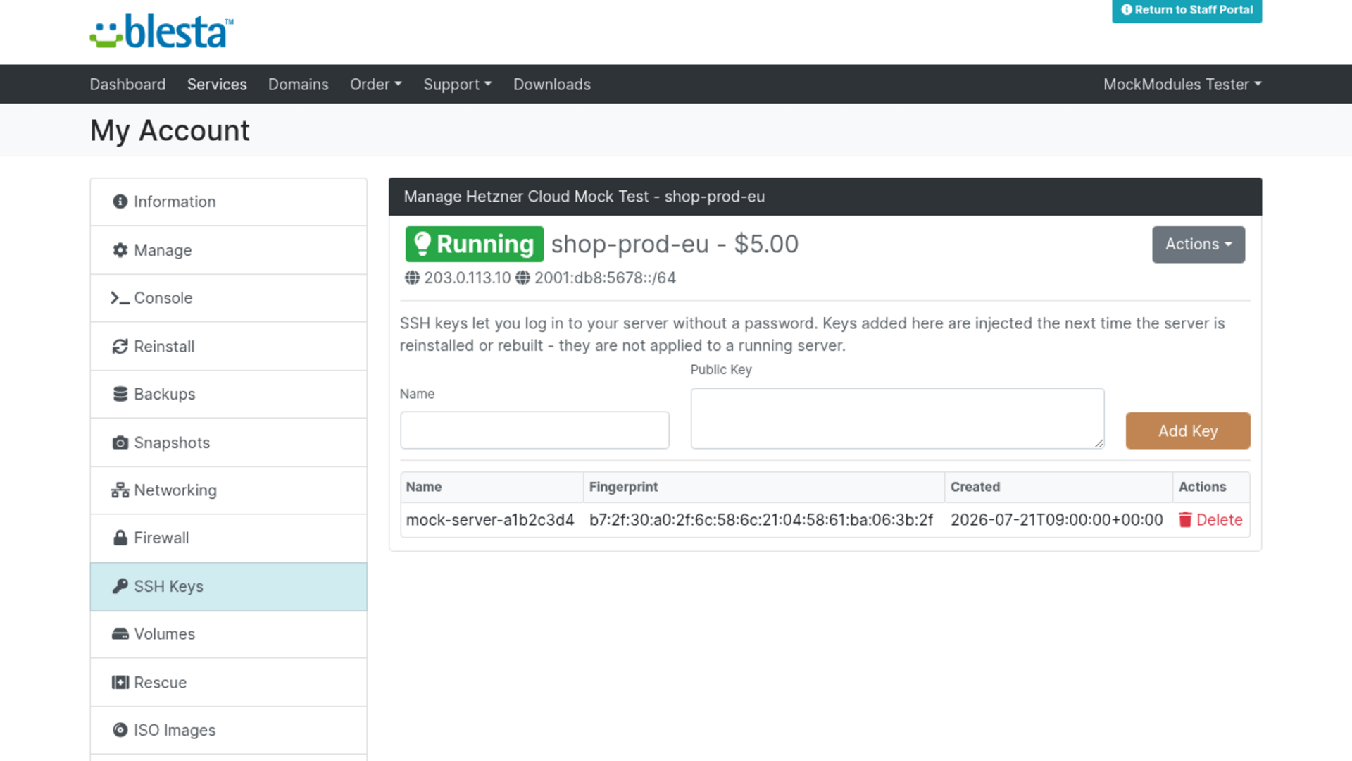Expand the Support menu

click(x=458, y=85)
